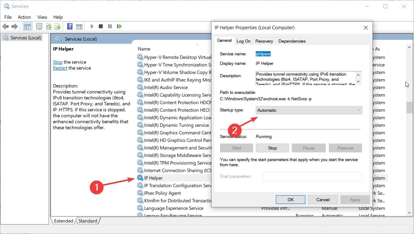
Task: Click the Export List toolbar icon
Action: (x=58, y=26)
